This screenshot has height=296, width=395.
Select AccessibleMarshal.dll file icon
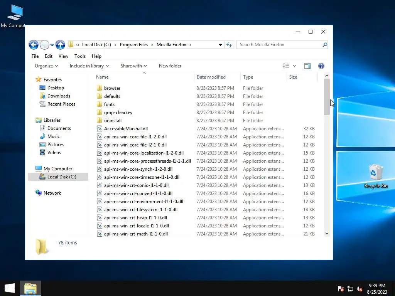coord(100,129)
